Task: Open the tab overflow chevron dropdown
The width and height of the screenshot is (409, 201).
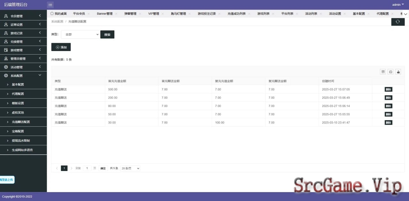Action: click(x=406, y=14)
